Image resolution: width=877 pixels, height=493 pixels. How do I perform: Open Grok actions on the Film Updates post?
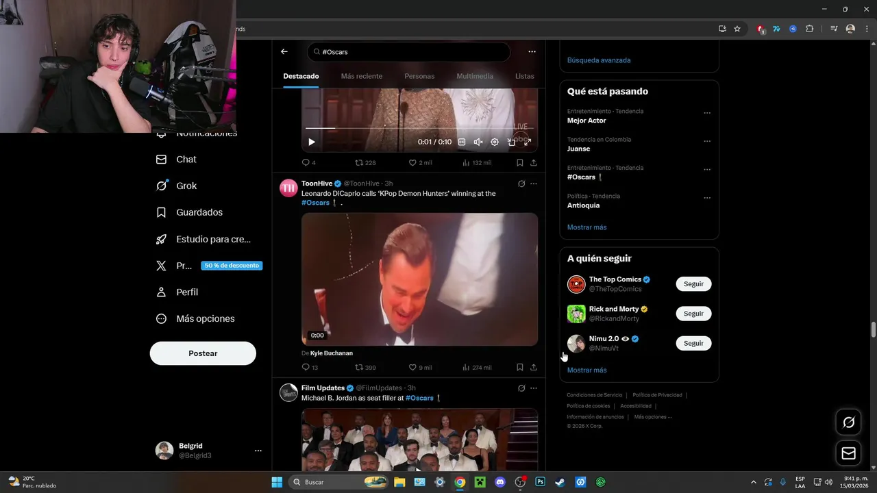tap(521, 388)
